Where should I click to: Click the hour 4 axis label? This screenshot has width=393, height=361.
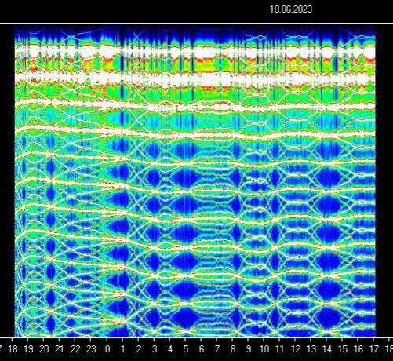point(170,349)
